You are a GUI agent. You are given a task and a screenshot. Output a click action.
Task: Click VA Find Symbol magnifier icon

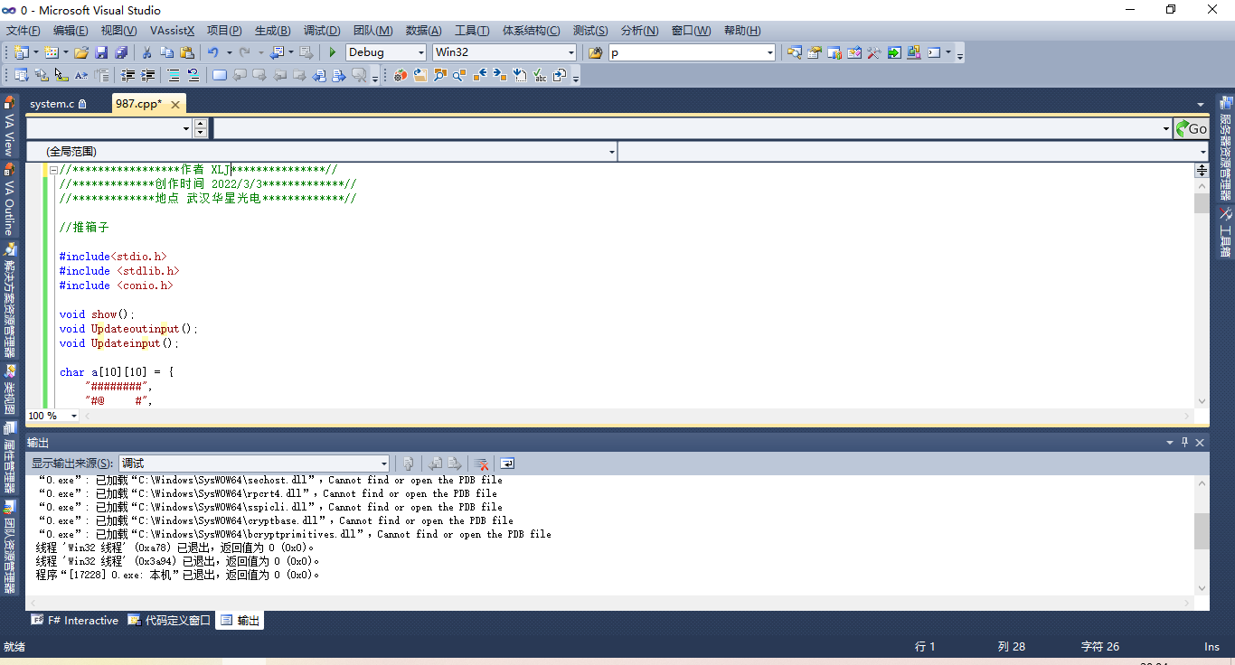tap(439, 75)
